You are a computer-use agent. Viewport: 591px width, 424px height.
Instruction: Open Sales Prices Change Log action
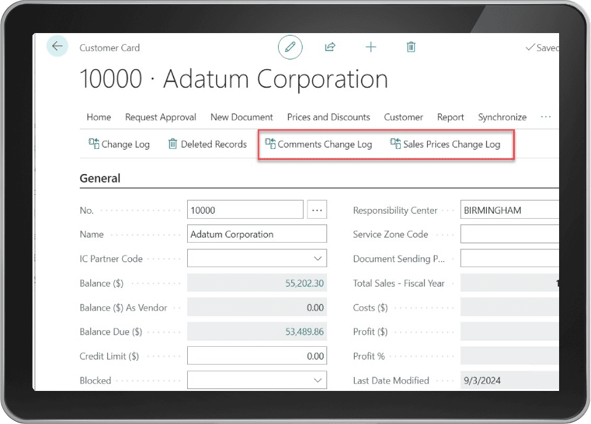[x=445, y=144]
